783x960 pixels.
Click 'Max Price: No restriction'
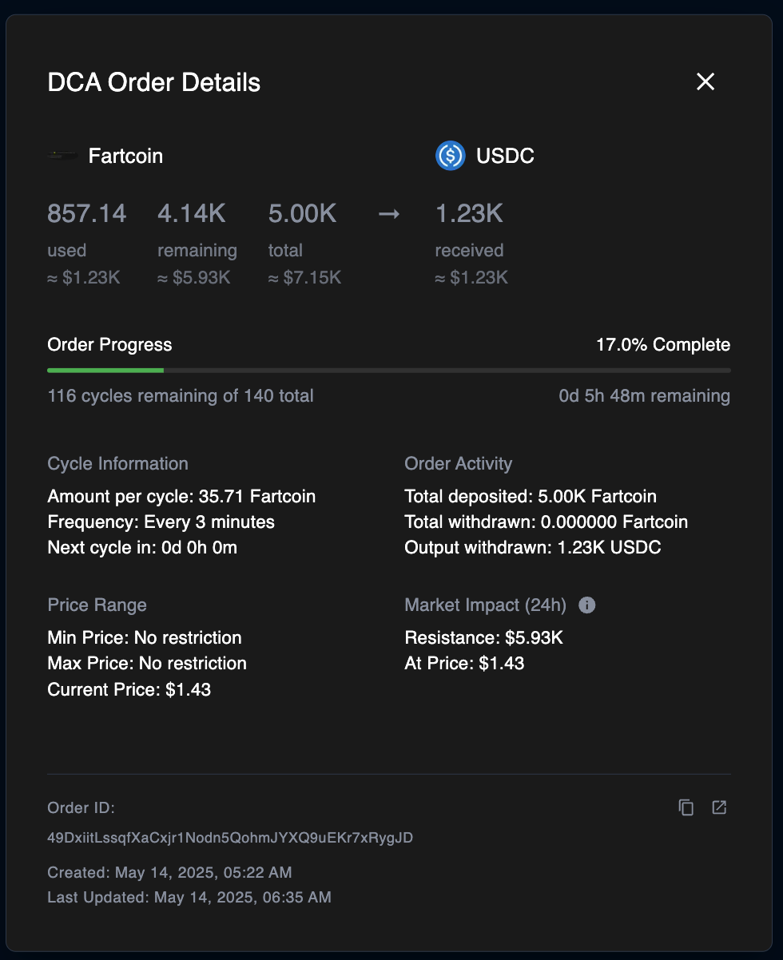pyautogui.click(x=147, y=664)
